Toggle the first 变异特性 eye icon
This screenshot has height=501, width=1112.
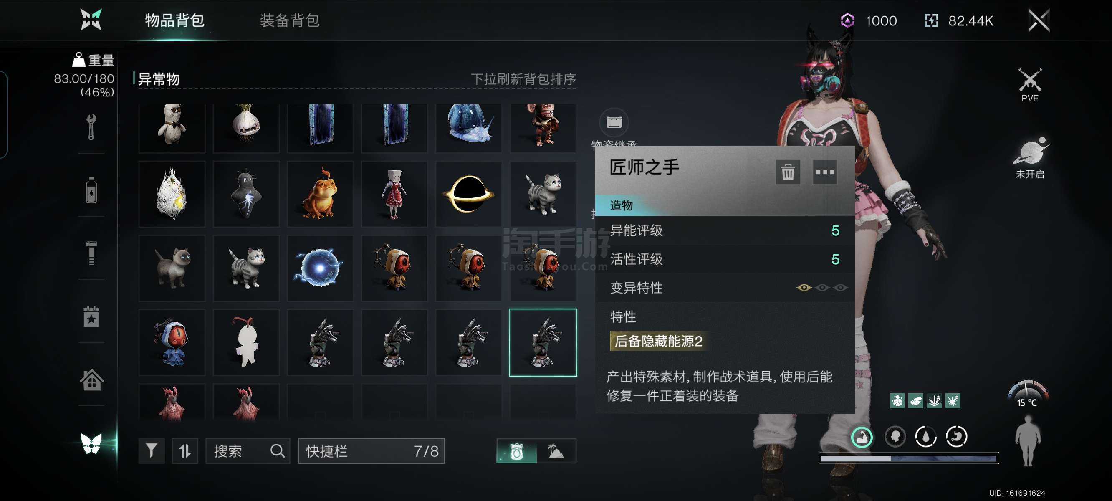(804, 288)
